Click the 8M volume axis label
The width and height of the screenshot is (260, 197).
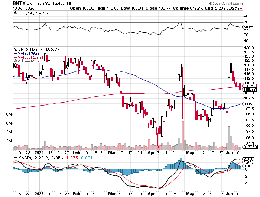[9, 114]
